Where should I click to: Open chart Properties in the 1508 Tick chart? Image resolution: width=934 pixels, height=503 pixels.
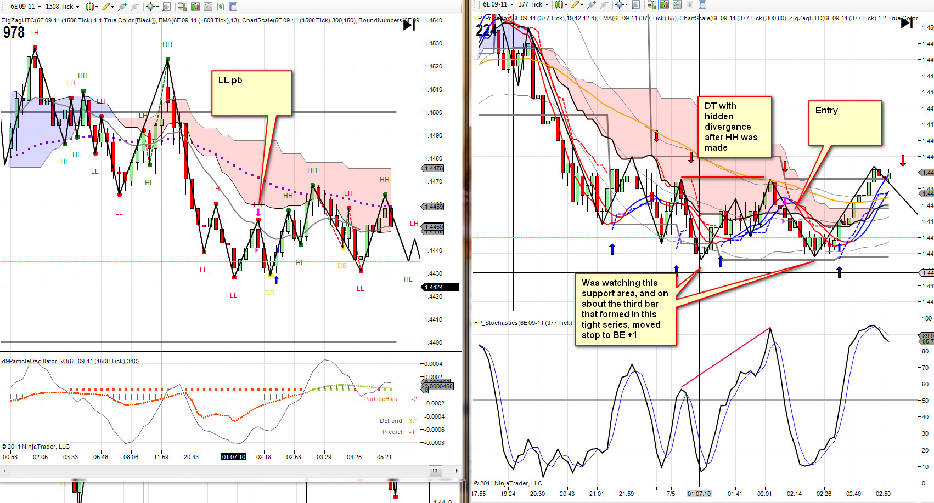[x=233, y=7]
